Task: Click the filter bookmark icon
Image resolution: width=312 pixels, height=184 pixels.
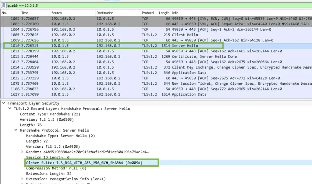Action: coord(4,5)
